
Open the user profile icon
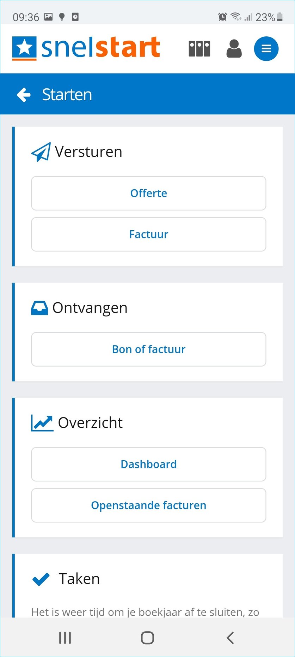pyautogui.click(x=234, y=48)
